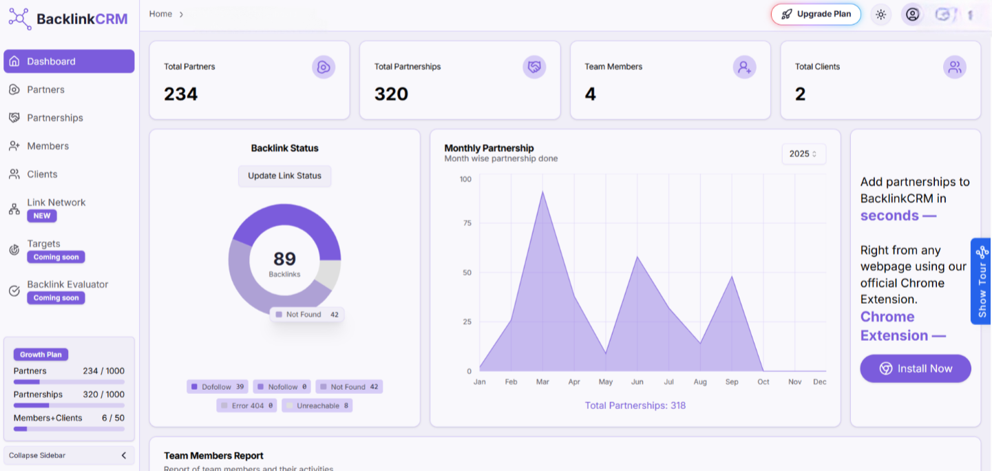The width and height of the screenshot is (992, 471).
Task: Click the Total Partnerships handshake icon
Action: click(x=534, y=67)
